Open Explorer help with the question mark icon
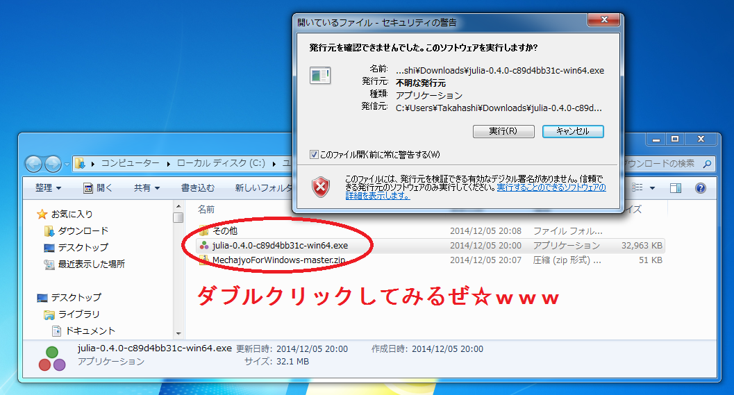Screen dimensions: 734x395 click(x=700, y=188)
